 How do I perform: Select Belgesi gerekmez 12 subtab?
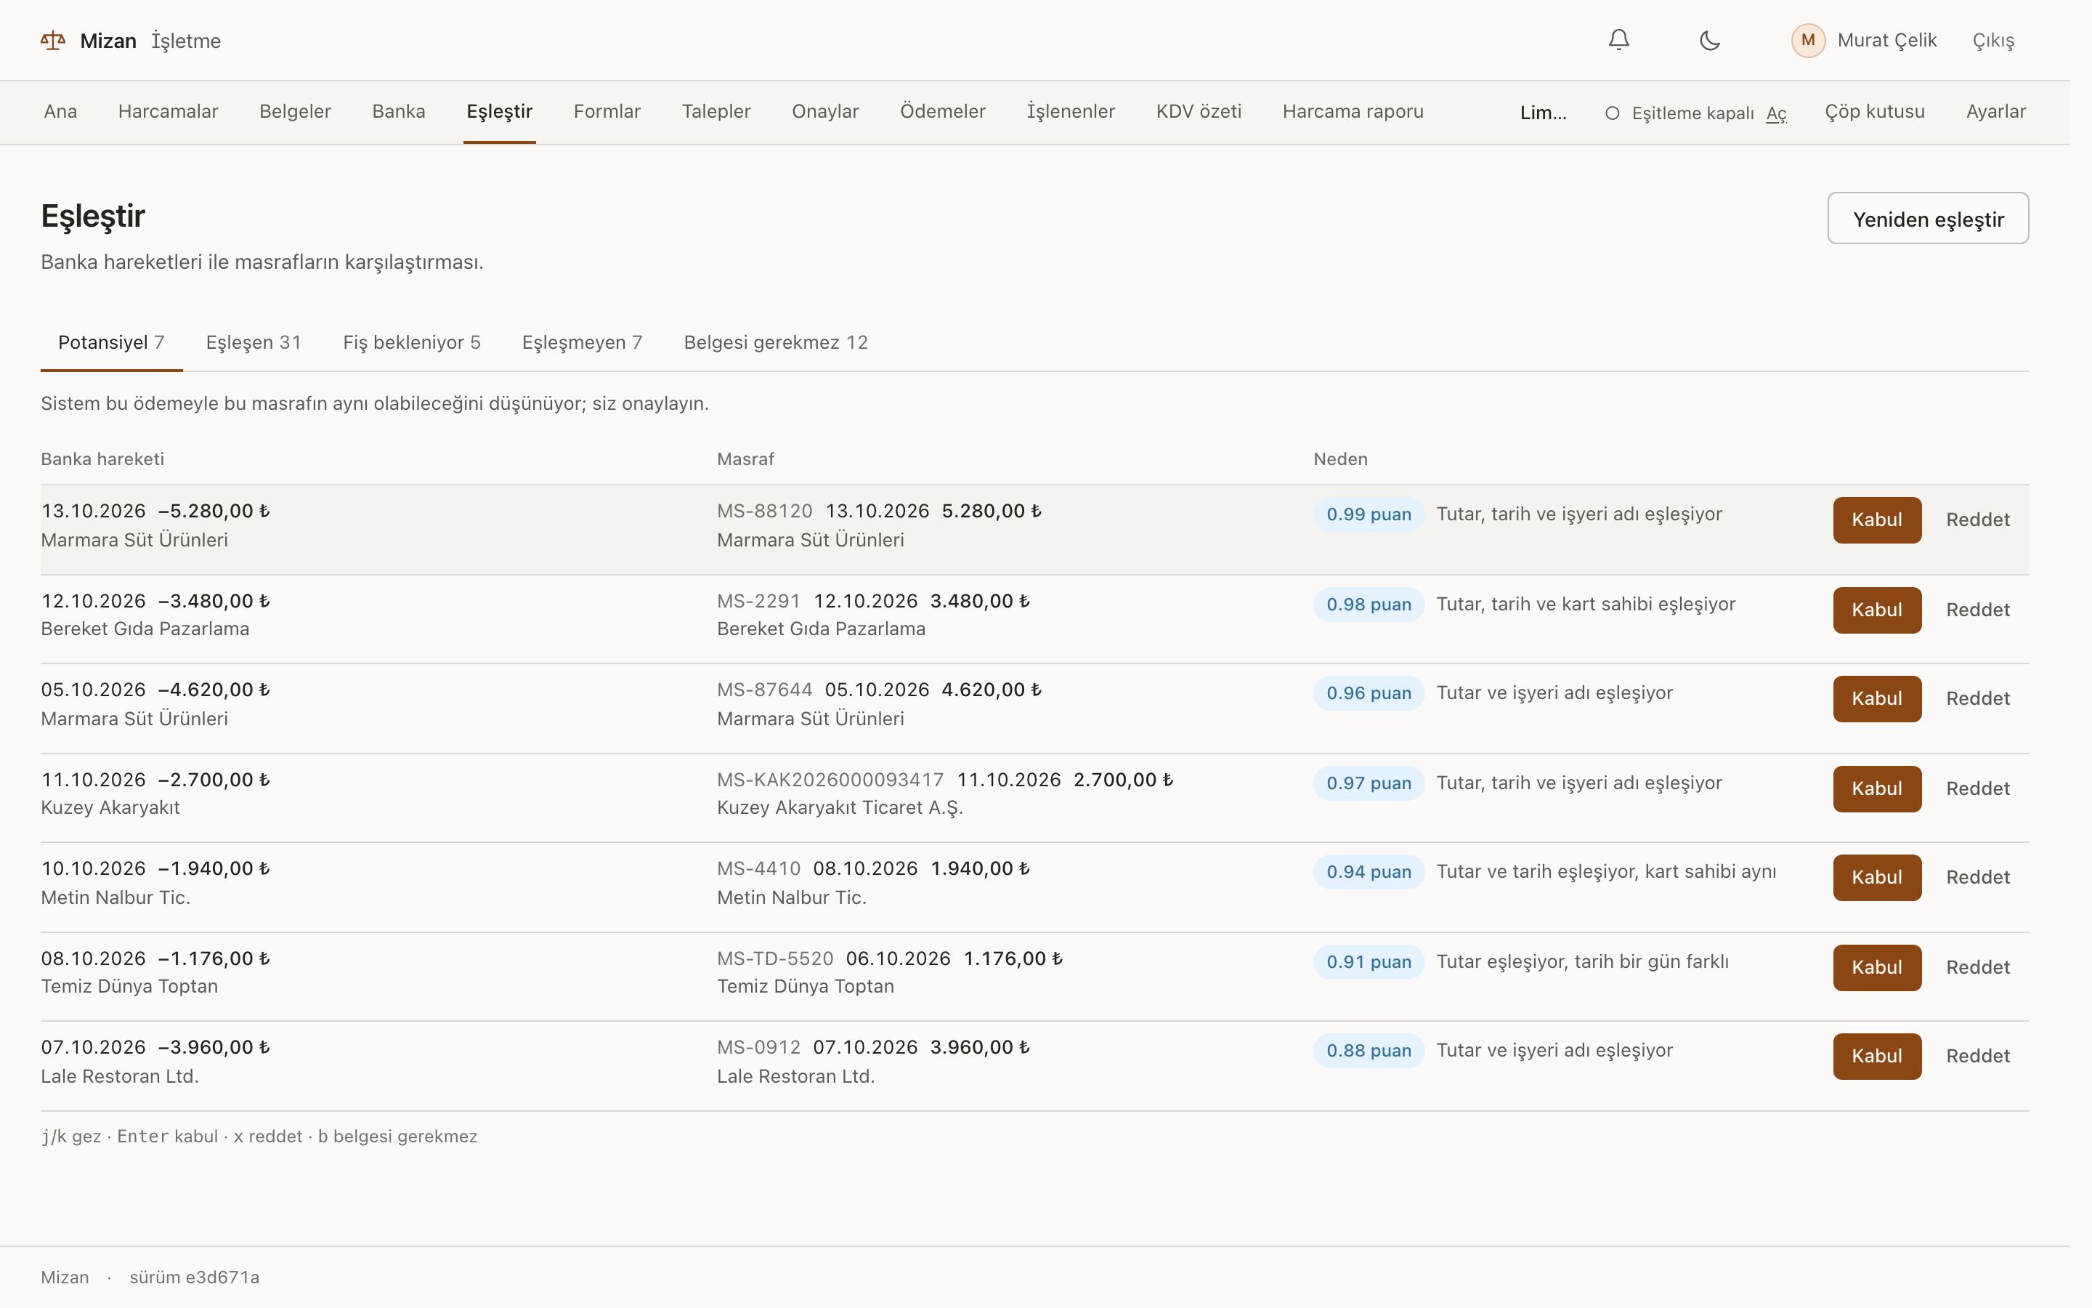click(776, 342)
